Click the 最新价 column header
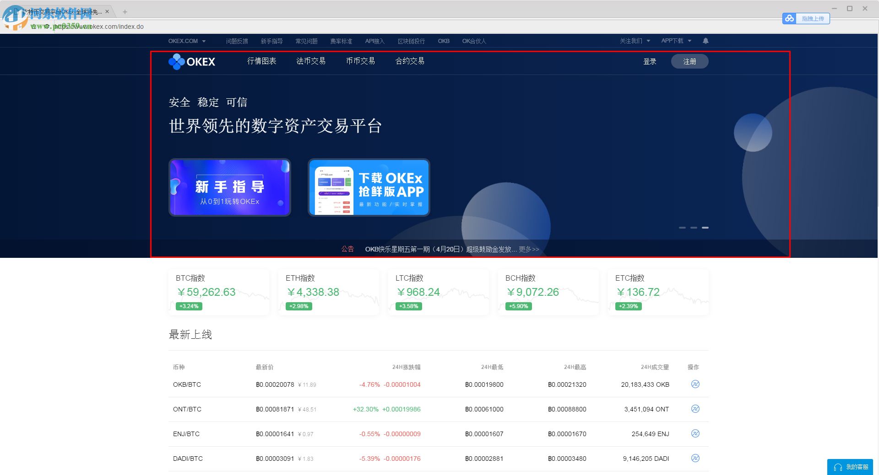 click(x=265, y=367)
